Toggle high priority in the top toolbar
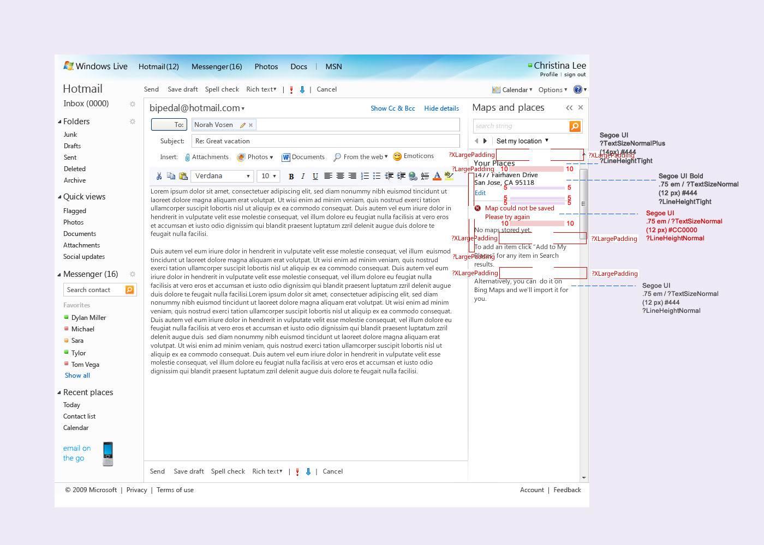The height and width of the screenshot is (545, 764). [x=291, y=90]
